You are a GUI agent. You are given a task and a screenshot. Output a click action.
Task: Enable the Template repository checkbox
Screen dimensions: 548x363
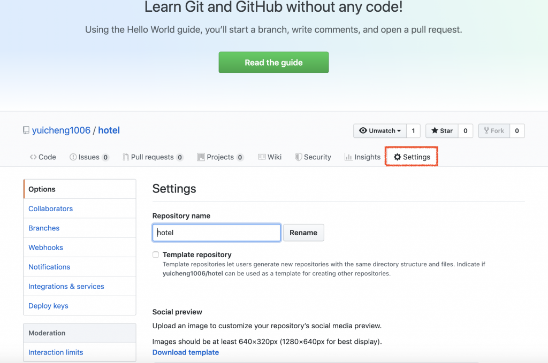tap(156, 255)
